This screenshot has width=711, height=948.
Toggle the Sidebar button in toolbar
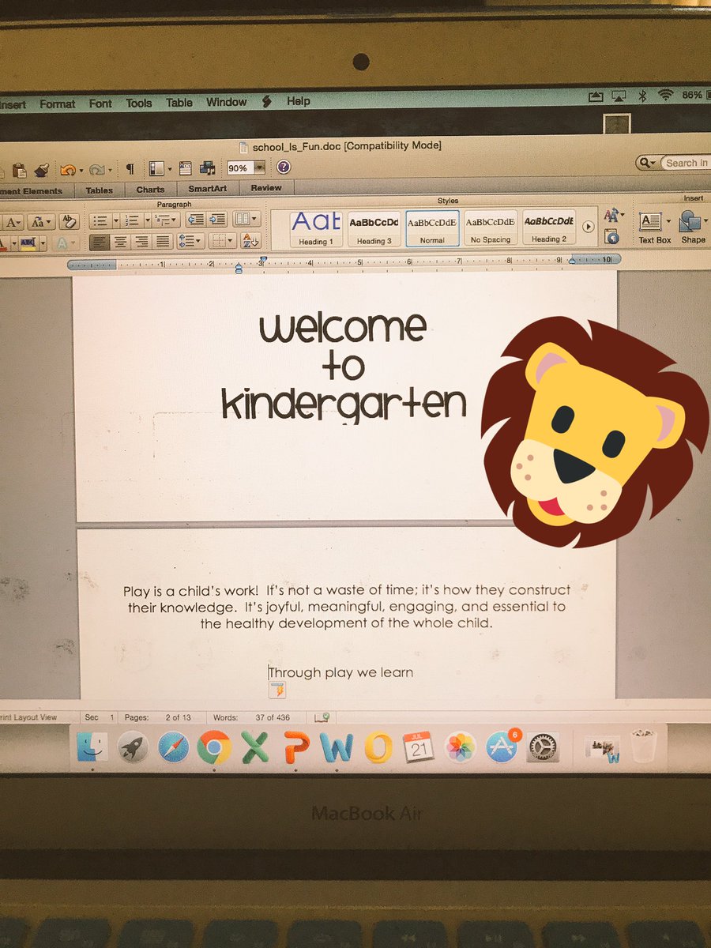[156, 168]
